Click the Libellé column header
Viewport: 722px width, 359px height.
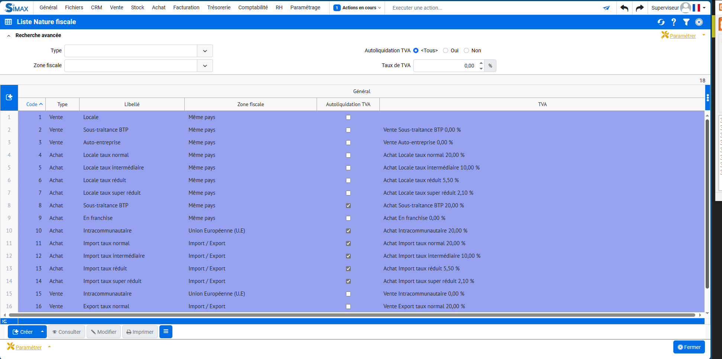pyautogui.click(x=132, y=104)
